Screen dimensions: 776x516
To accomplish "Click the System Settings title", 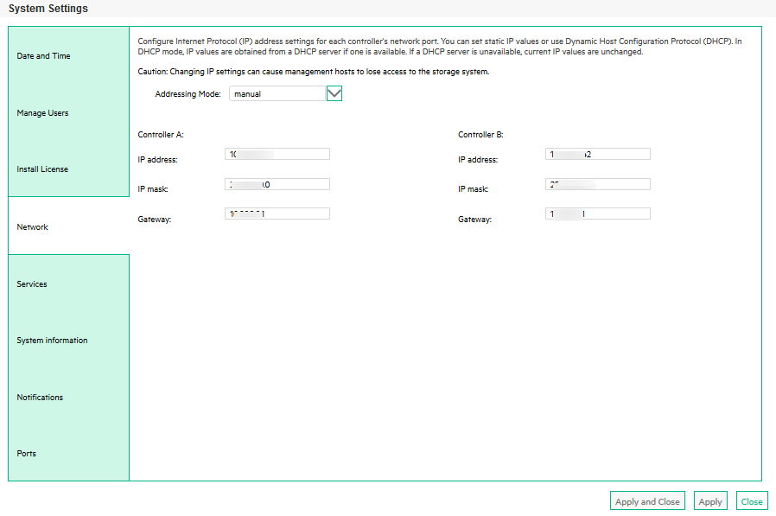I will click(x=48, y=9).
